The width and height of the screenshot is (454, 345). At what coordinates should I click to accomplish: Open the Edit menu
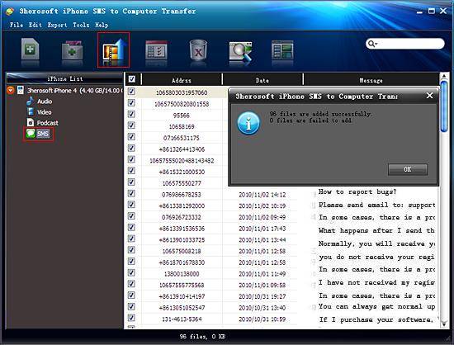tap(35, 25)
